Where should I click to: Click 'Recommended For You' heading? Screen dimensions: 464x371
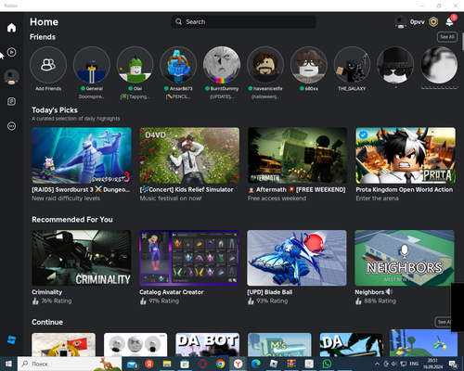point(72,220)
